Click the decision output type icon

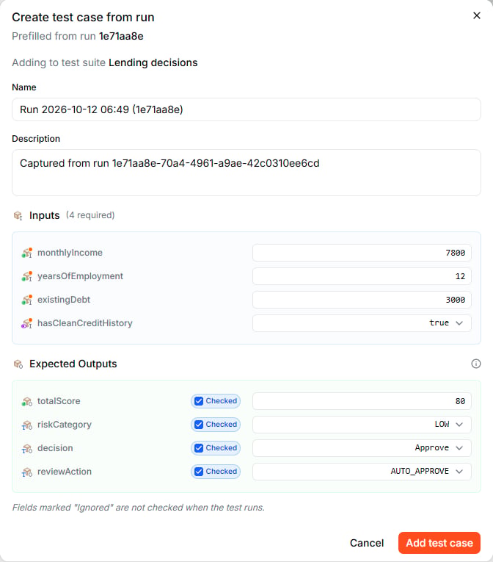point(27,448)
